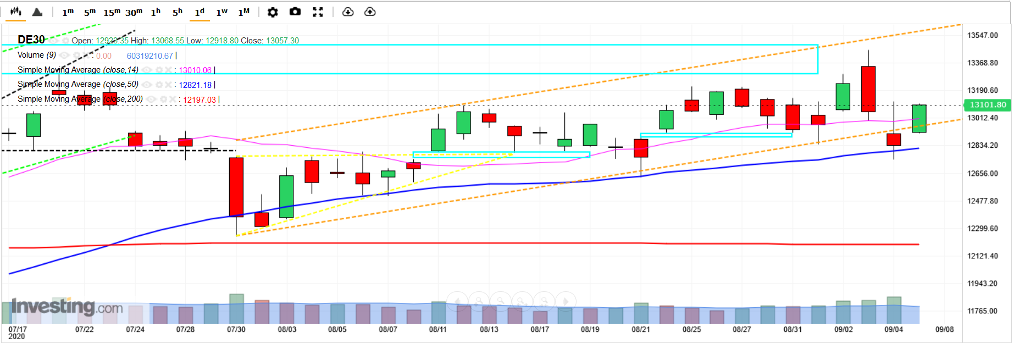Hide the SMA (close,200) indicator via eye
This screenshot has width=1014, height=343.
pyautogui.click(x=151, y=99)
